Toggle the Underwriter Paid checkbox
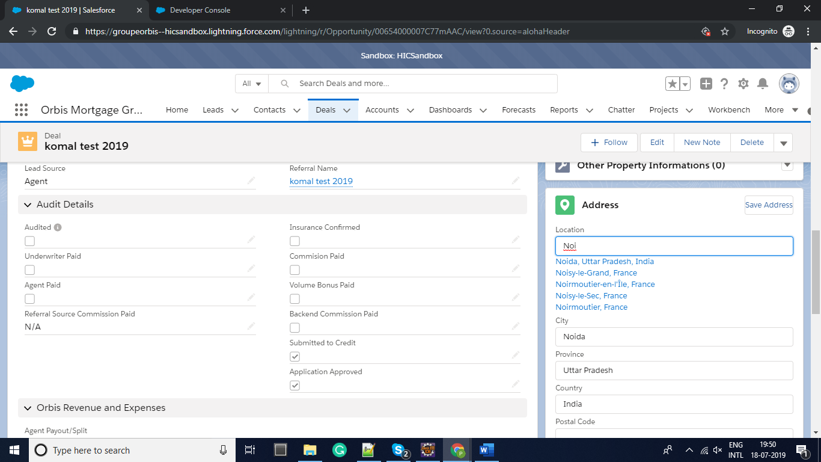 pos(29,270)
